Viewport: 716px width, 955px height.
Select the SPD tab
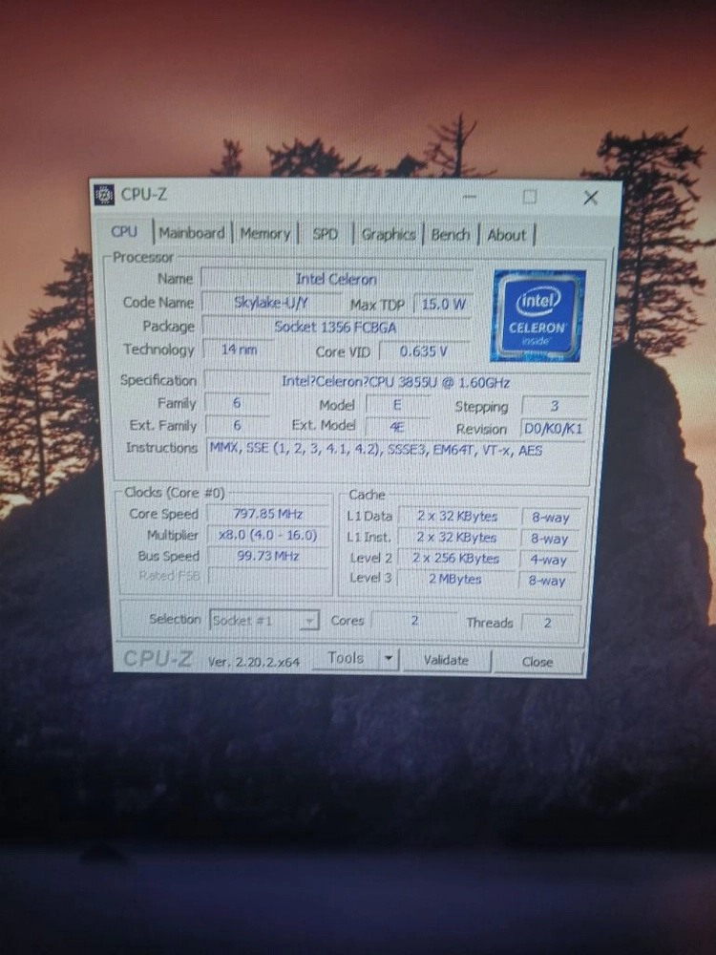pyautogui.click(x=326, y=235)
